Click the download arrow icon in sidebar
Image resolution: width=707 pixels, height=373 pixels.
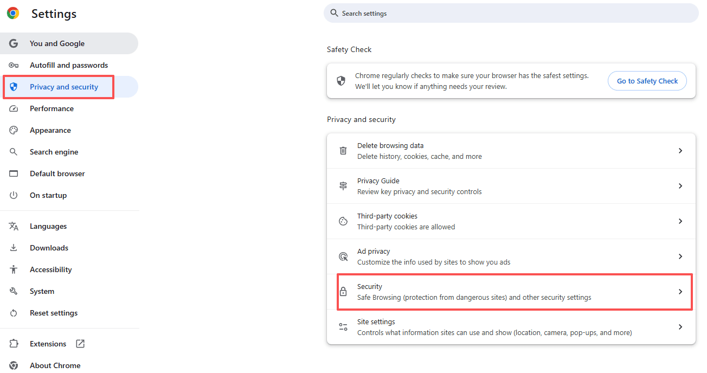click(x=14, y=248)
